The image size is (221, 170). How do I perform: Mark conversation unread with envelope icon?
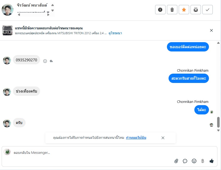pyautogui.click(x=196, y=10)
